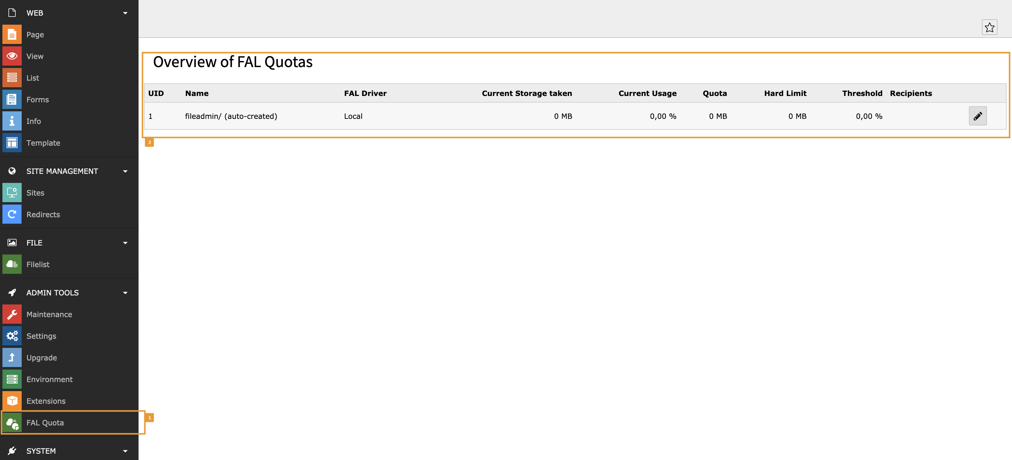Edit the fileadmin storage quota with pencil icon
The width and height of the screenshot is (1012, 460).
coord(977,116)
